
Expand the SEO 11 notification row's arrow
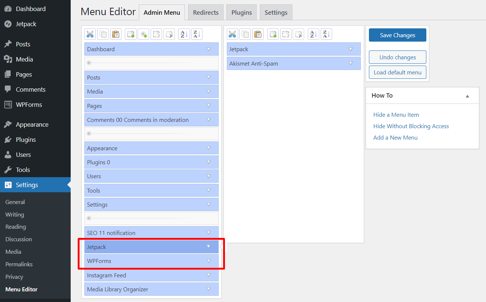(208, 233)
